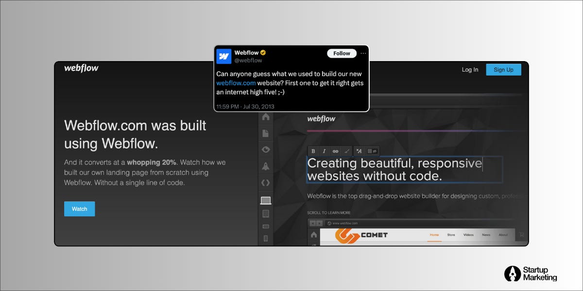583x291 pixels.
Task: Open the Pages document icon in sidebar
Action: [x=265, y=133]
